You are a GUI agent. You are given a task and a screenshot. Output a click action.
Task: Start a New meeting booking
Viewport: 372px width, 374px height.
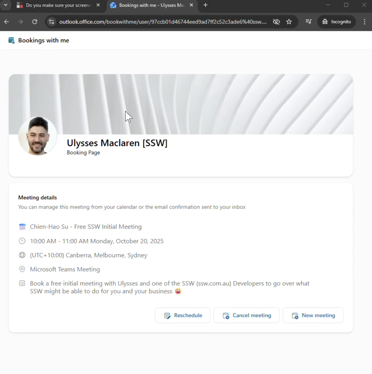point(313,315)
